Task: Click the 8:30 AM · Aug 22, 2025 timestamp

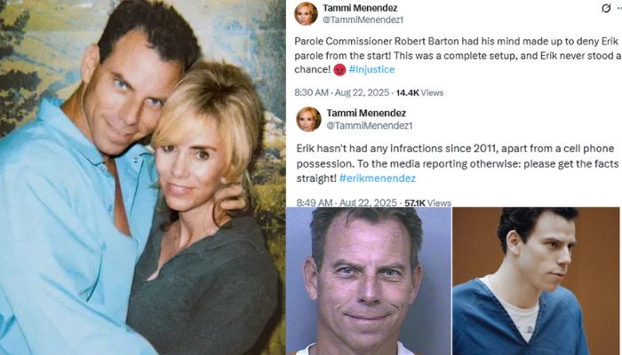Action: 341,92
